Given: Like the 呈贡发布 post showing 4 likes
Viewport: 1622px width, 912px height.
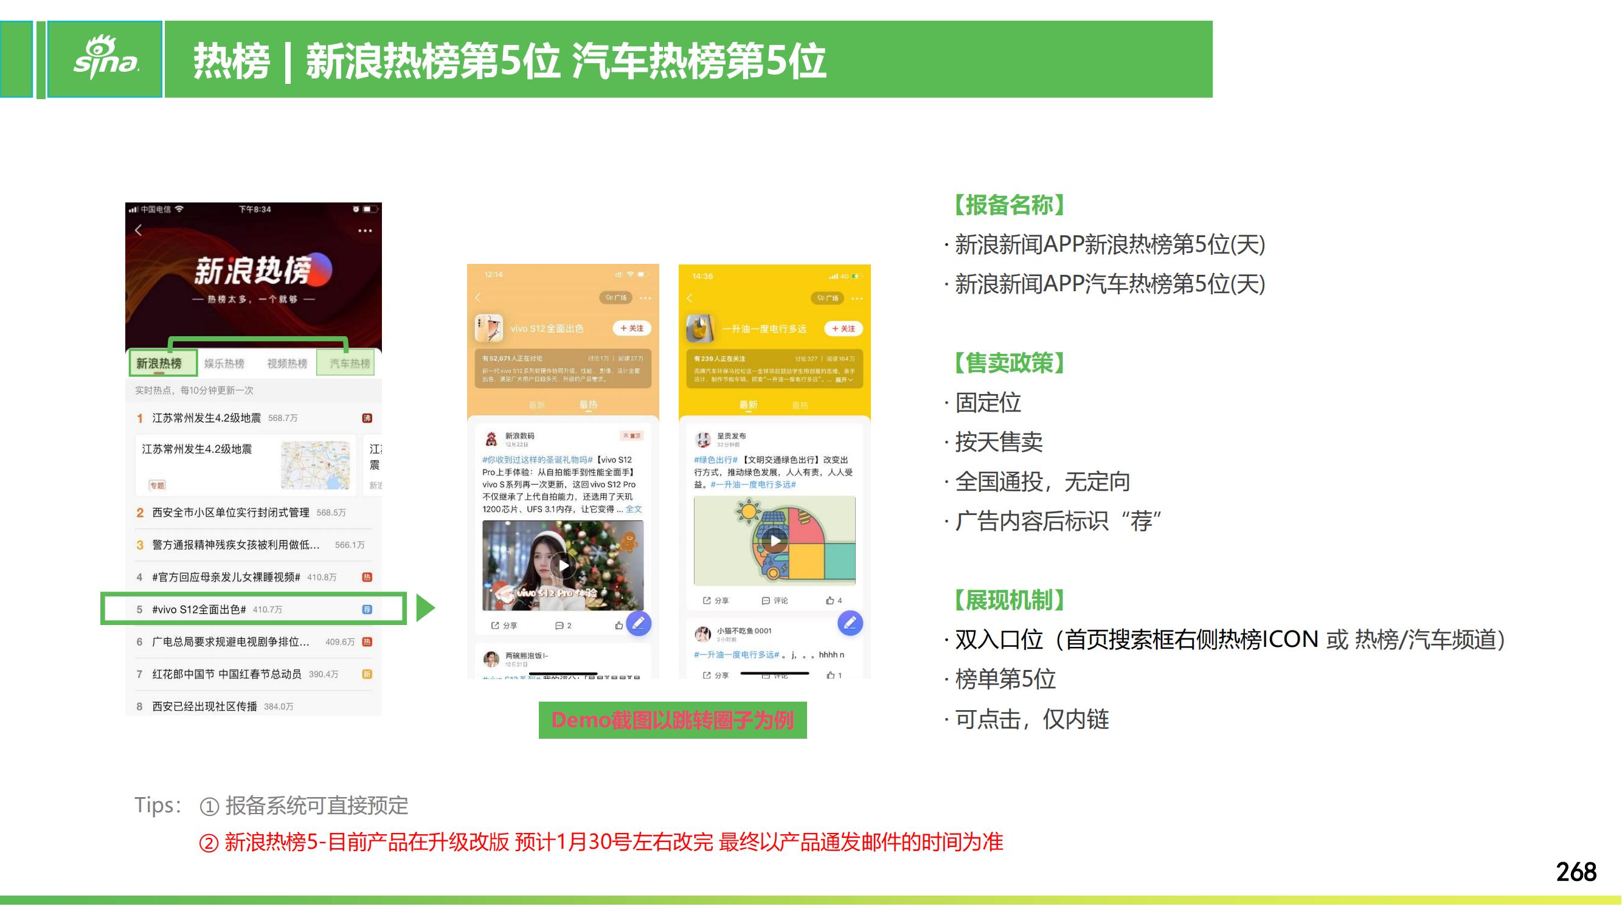Looking at the screenshot, I should (834, 601).
